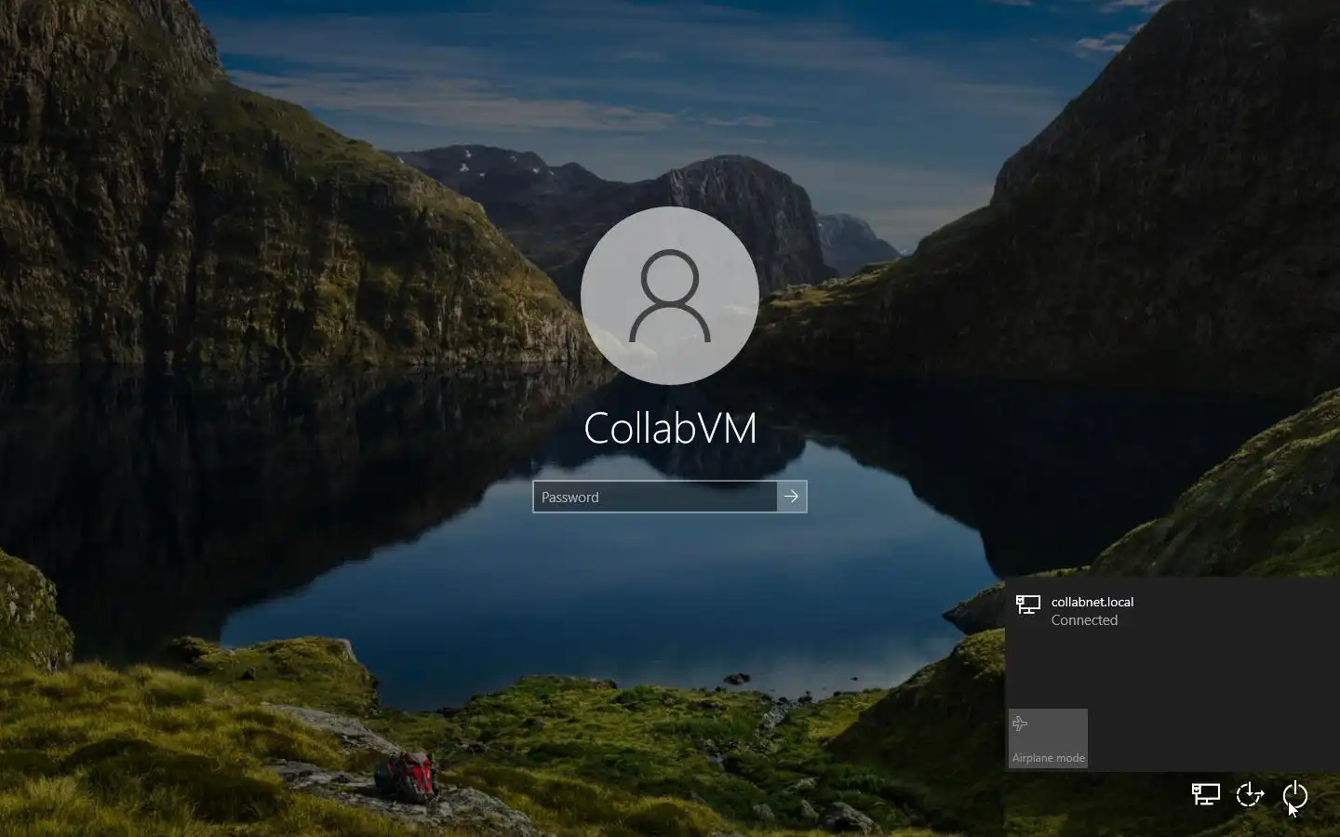Image resolution: width=1340 pixels, height=837 pixels.
Task: Open the Ease of Access icon
Action: coord(1250,795)
